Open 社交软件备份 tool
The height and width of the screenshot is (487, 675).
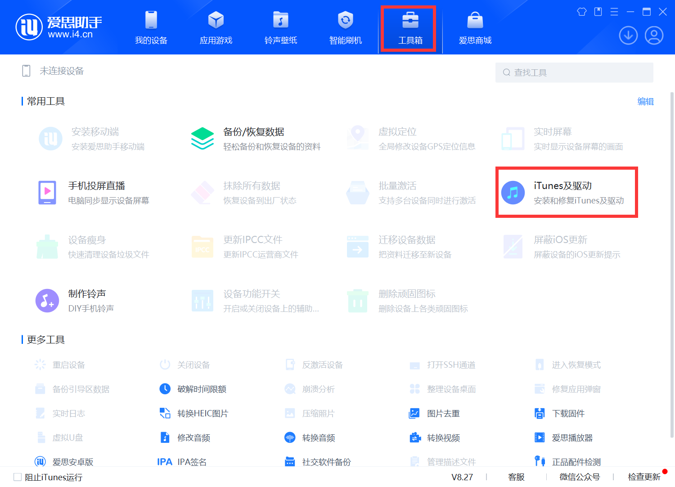tap(318, 462)
